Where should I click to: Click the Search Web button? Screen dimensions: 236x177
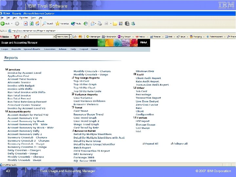[63, 37]
